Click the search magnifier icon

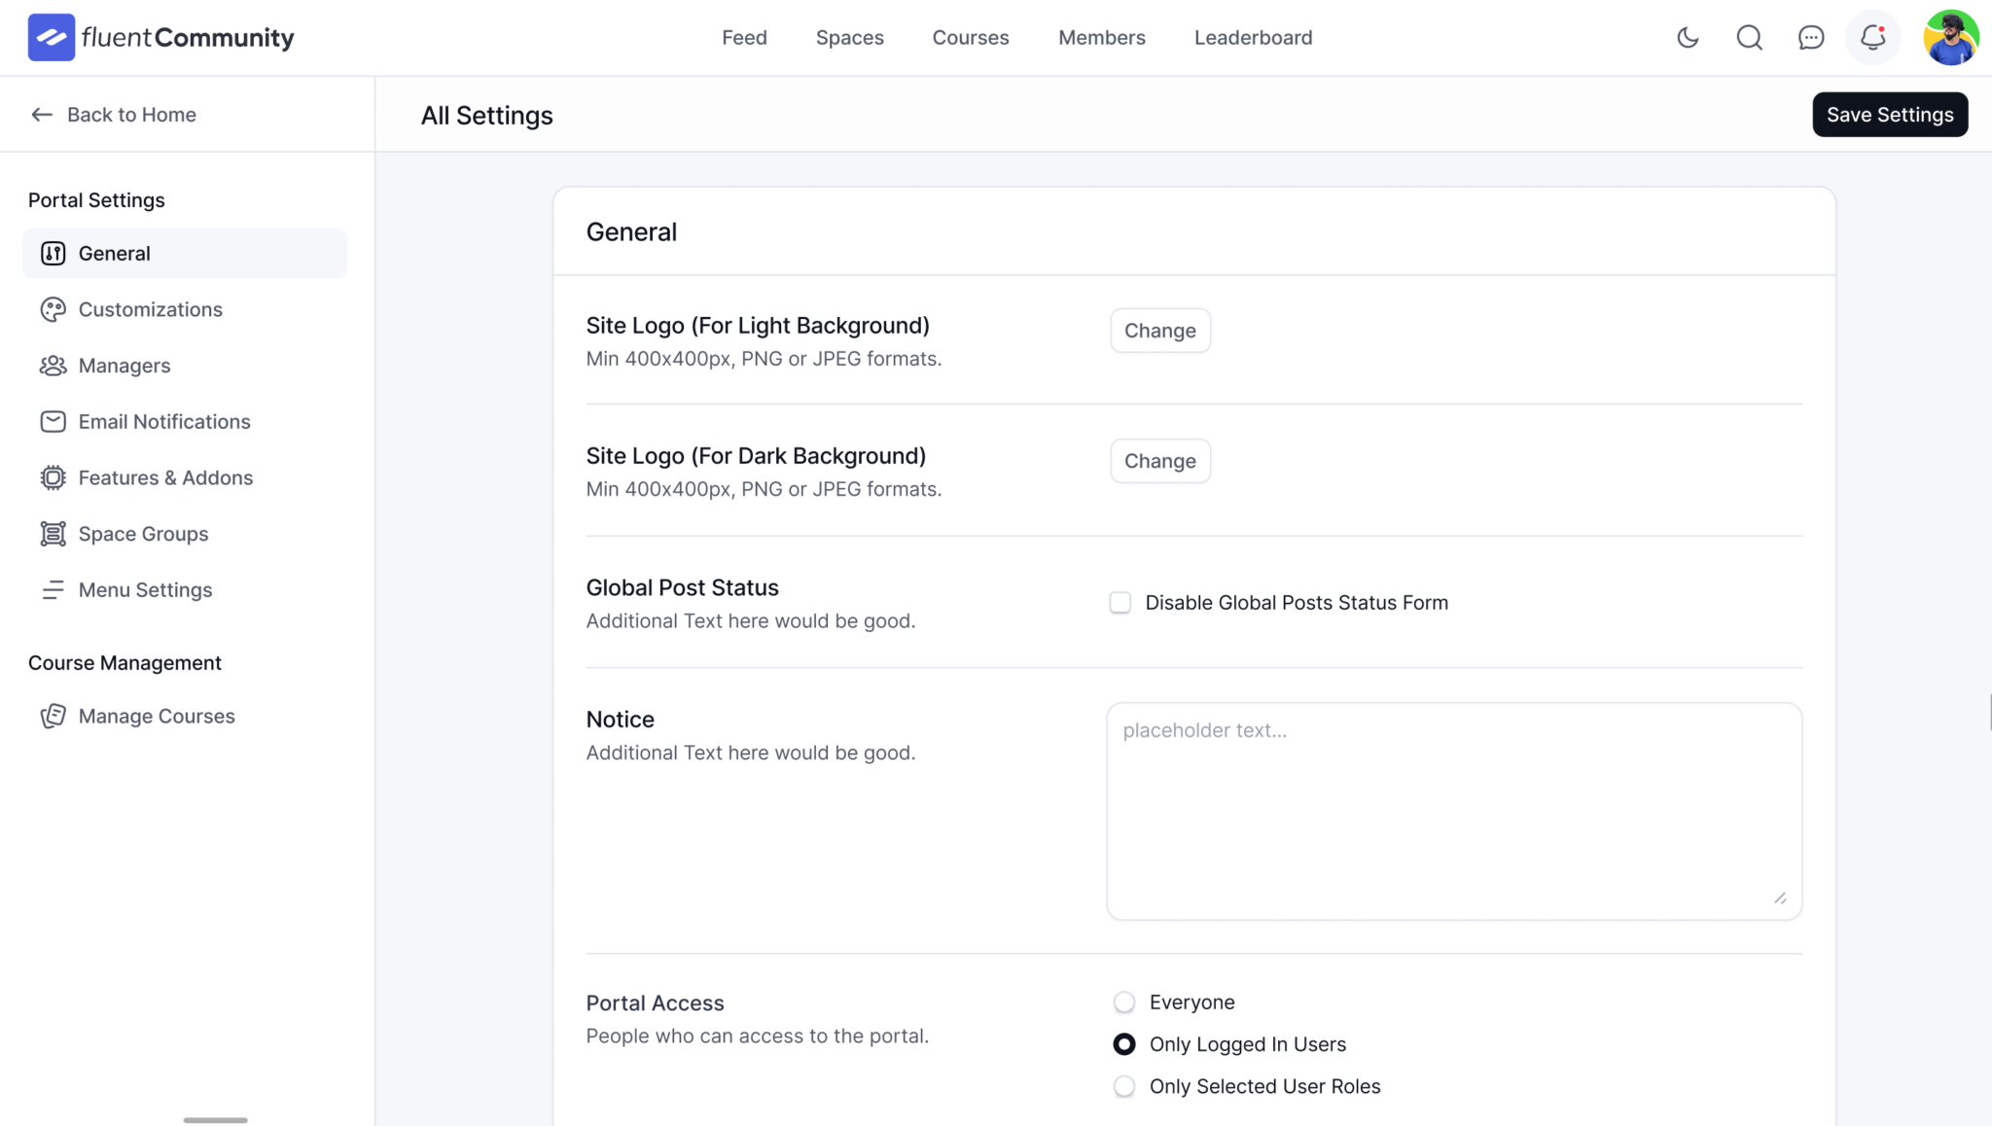point(1750,37)
